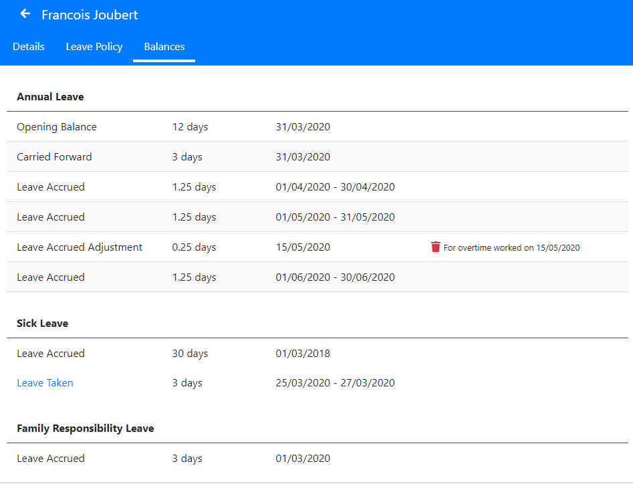Switch to the Details tab

[29, 47]
